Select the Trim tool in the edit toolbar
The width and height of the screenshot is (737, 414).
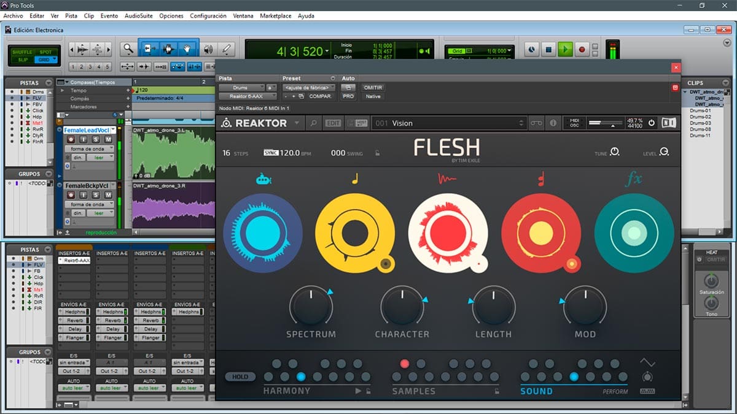click(x=148, y=49)
